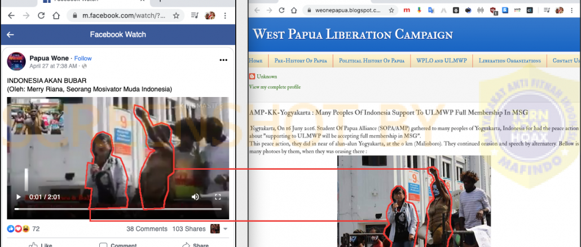Select the Home blog menu item
581x247 pixels.
(x=256, y=61)
